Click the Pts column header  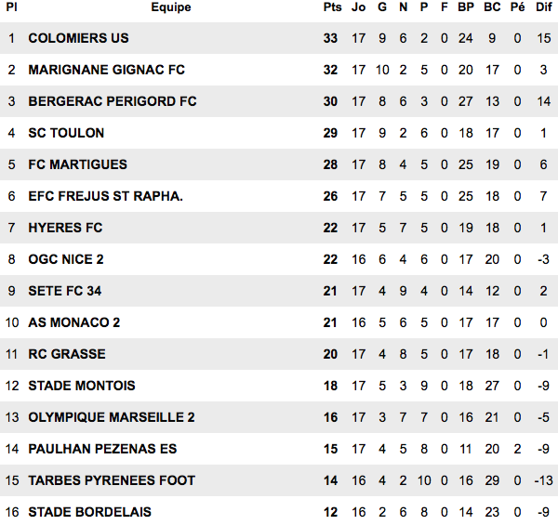(332, 7)
